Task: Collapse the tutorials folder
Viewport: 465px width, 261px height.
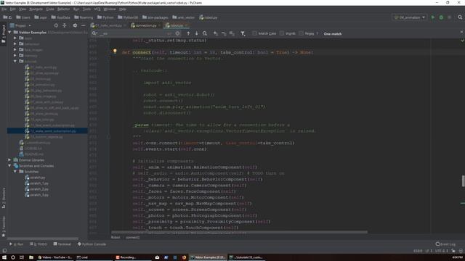Action: [x=15, y=61]
